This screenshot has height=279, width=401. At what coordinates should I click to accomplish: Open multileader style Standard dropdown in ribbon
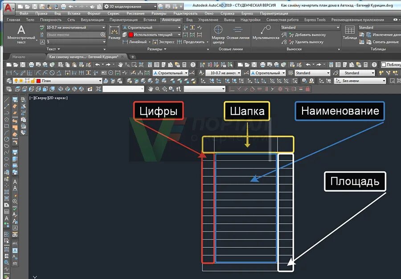(x=310, y=27)
